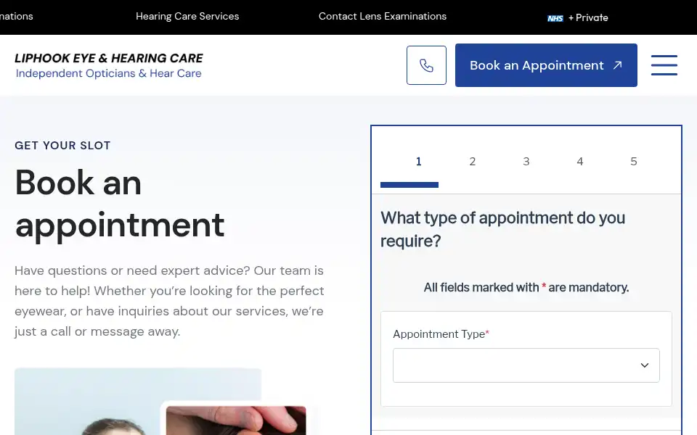Open the Appointment Type dropdown

click(526, 365)
